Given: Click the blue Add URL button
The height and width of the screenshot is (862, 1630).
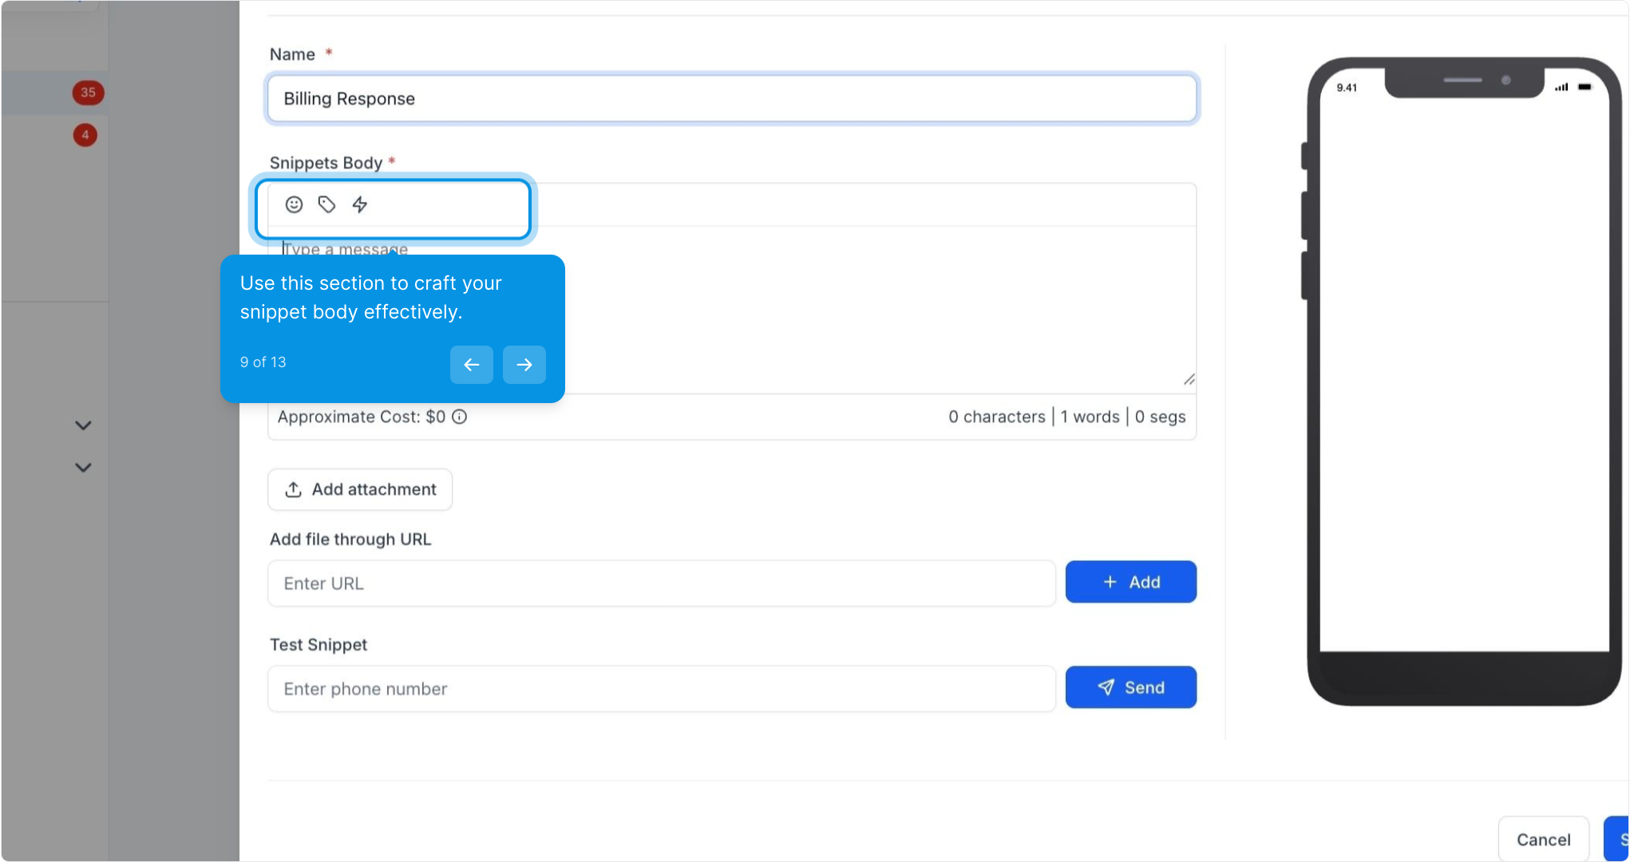Looking at the screenshot, I should pyautogui.click(x=1130, y=582).
